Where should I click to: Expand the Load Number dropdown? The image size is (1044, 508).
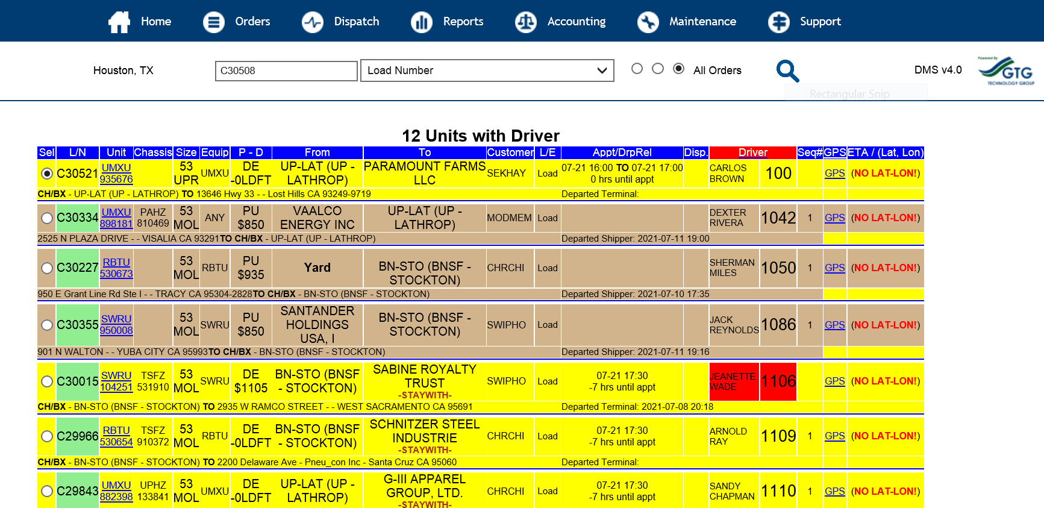click(x=487, y=71)
